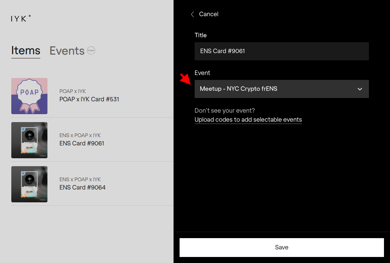This screenshot has width=390, height=263.
Task: Open the POAP x IYK Card #531 thumbnail
Action: 29,96
